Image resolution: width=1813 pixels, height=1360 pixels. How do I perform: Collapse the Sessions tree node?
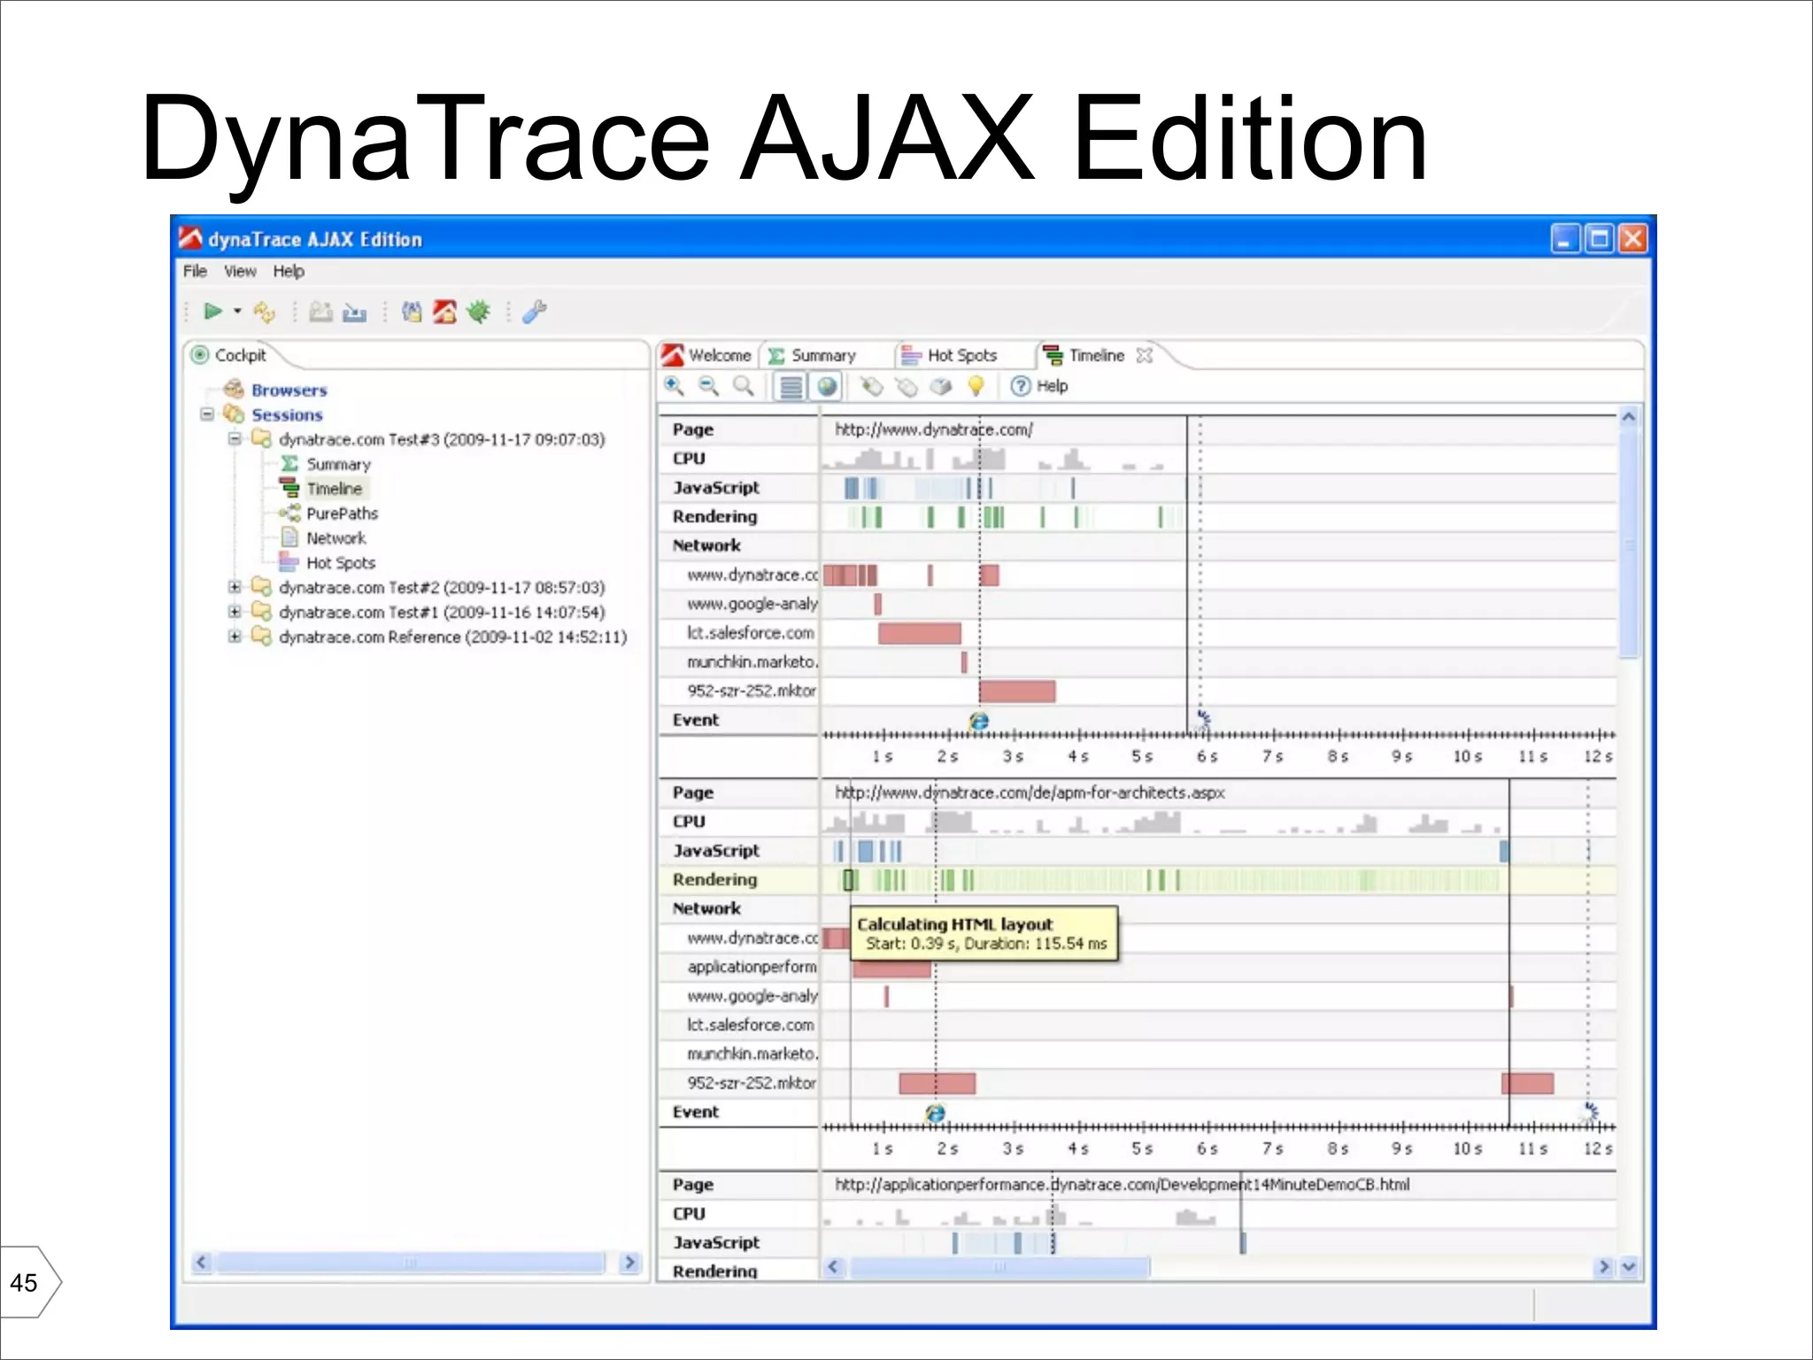click(207, 414)
